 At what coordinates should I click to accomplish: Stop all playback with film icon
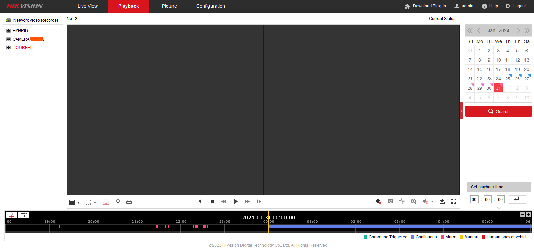tap(378, 201)
